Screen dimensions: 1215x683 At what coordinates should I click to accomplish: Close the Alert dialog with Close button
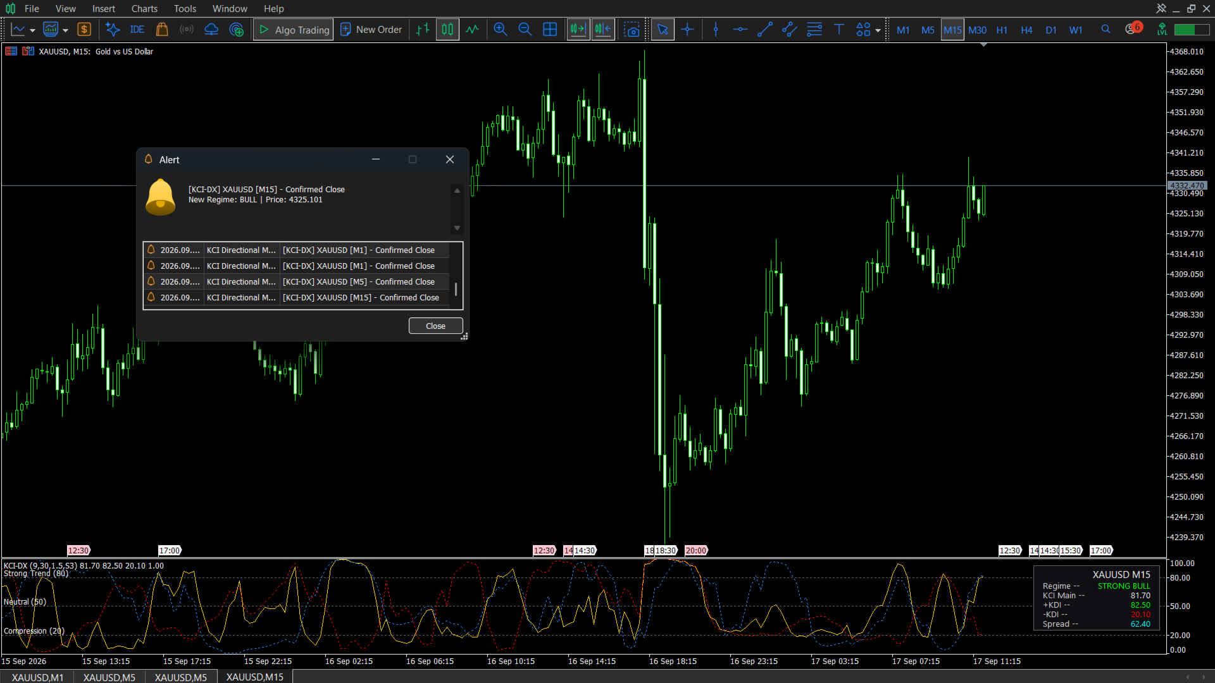click(x=435, y=326)
